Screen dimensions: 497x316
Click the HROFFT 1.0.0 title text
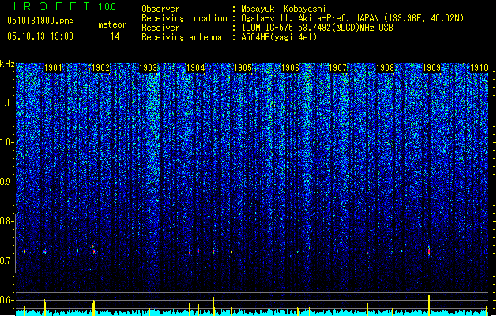pyautogui.click(x=62, y=6)
